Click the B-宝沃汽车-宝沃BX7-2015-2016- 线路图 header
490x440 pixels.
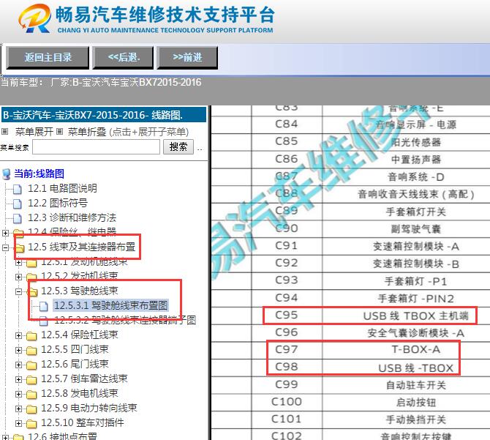pos(104,115)
